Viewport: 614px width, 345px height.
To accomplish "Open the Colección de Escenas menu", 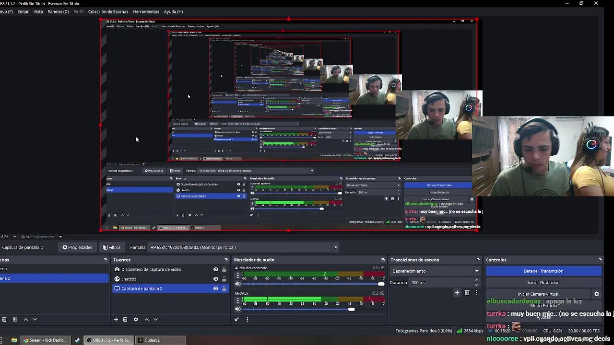I will (x=108, y=11).
